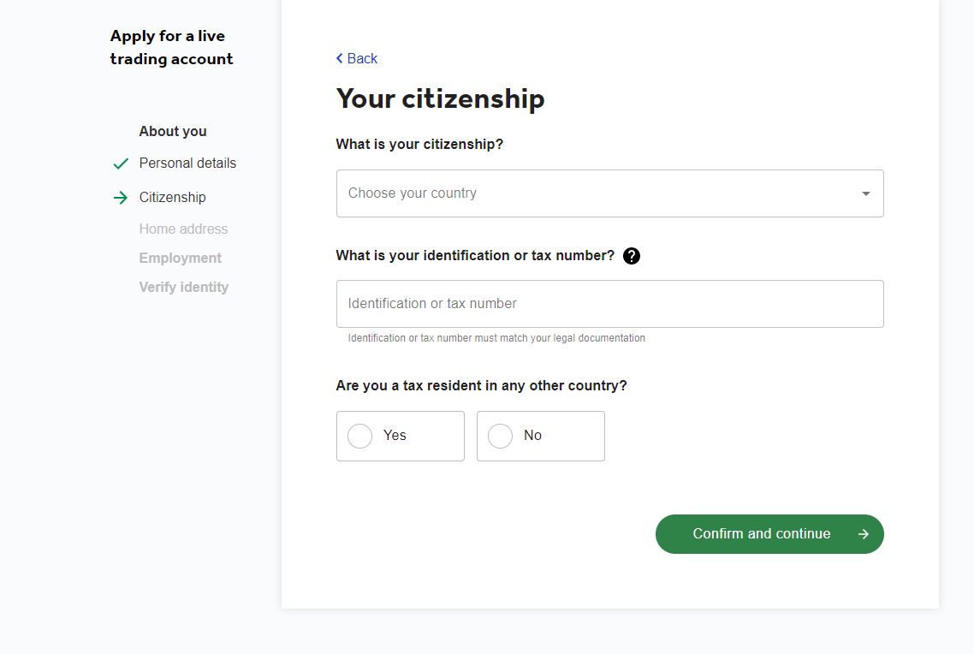The width and height of the screenshot is (974, 654).
Task: Click the arrow icon on Confirm and continue
Action: [864, 534]
